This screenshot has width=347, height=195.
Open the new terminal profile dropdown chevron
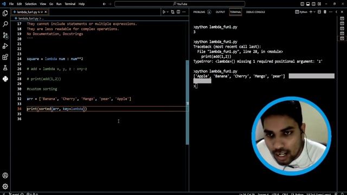(314, 12)
